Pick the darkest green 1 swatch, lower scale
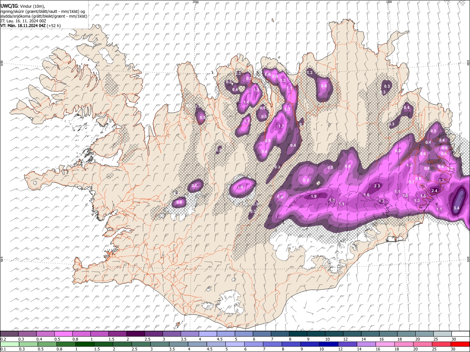This screenshot has width=470, height=352. pos(85,344)
